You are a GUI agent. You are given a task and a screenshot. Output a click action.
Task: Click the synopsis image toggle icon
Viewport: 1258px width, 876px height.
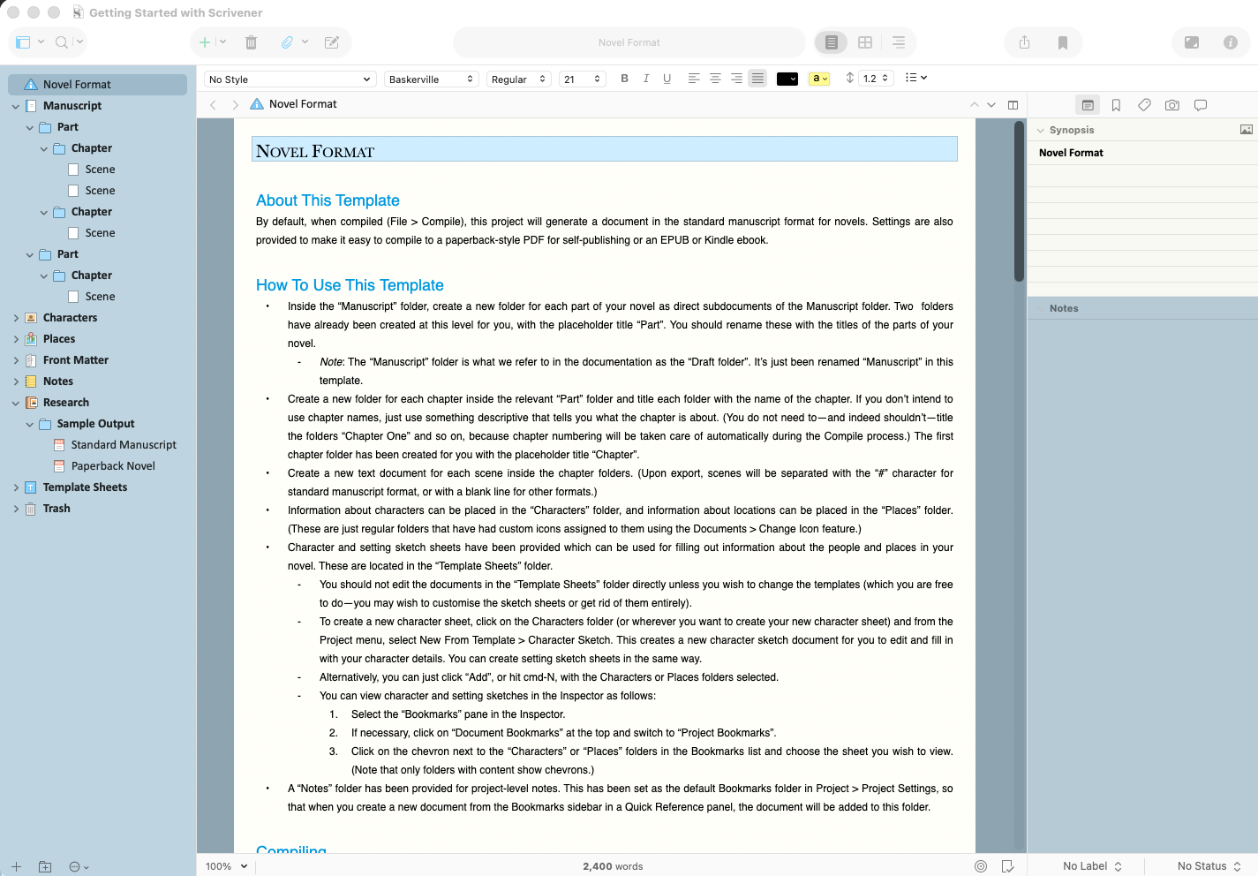(x=1247, y=130)
